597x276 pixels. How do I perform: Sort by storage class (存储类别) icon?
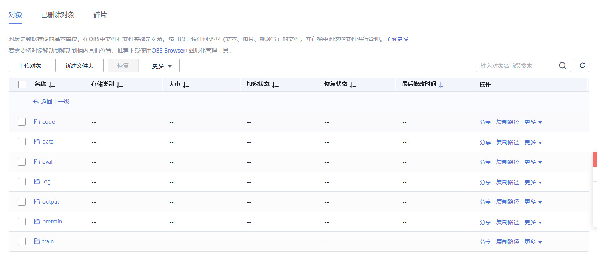click(x=120, y=85)
